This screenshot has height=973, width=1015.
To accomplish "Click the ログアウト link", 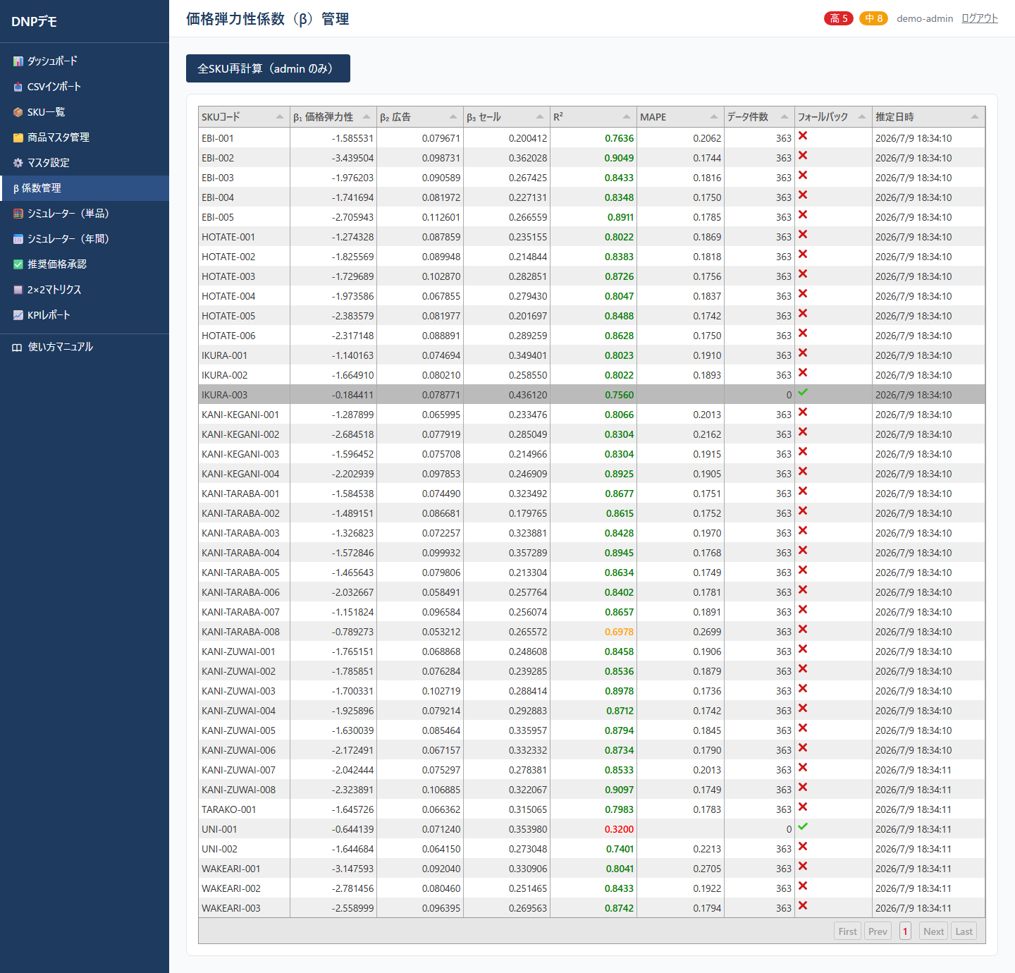I will (980, 18).
